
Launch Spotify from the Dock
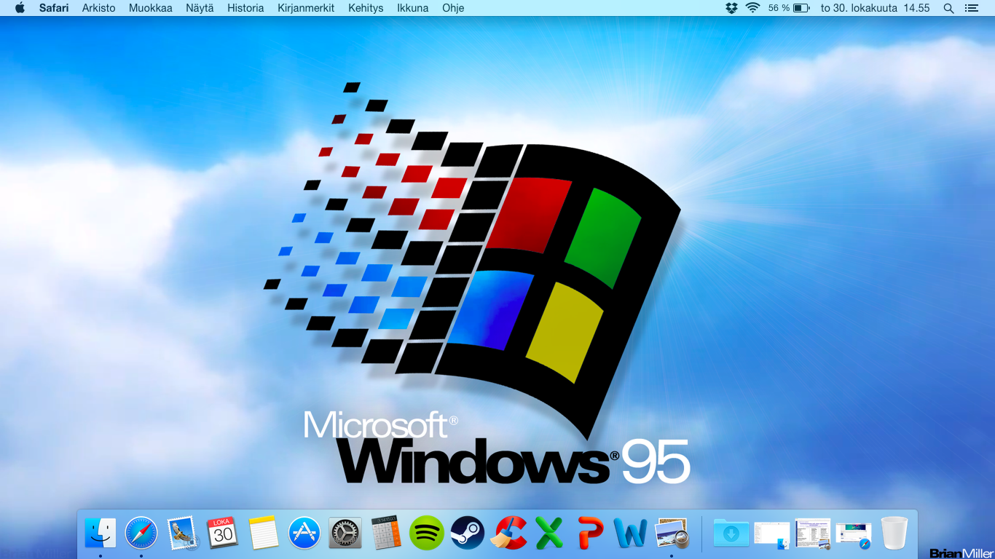point(427,534)
